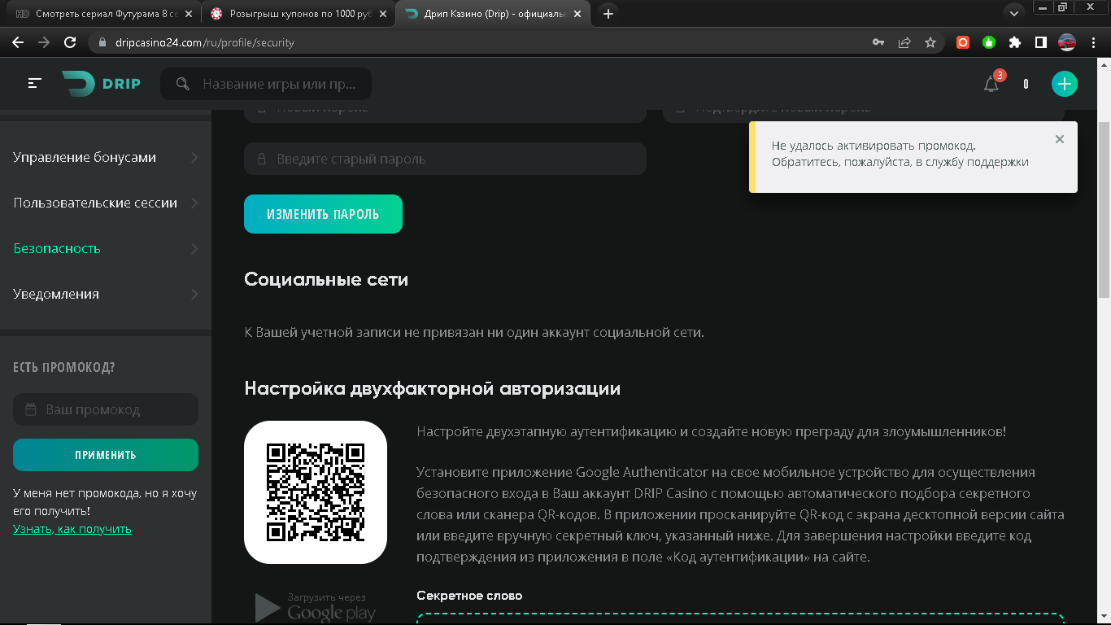Expand the Управление бонусами chevron
Screen dimensions: 1111x625
point(194,157)
